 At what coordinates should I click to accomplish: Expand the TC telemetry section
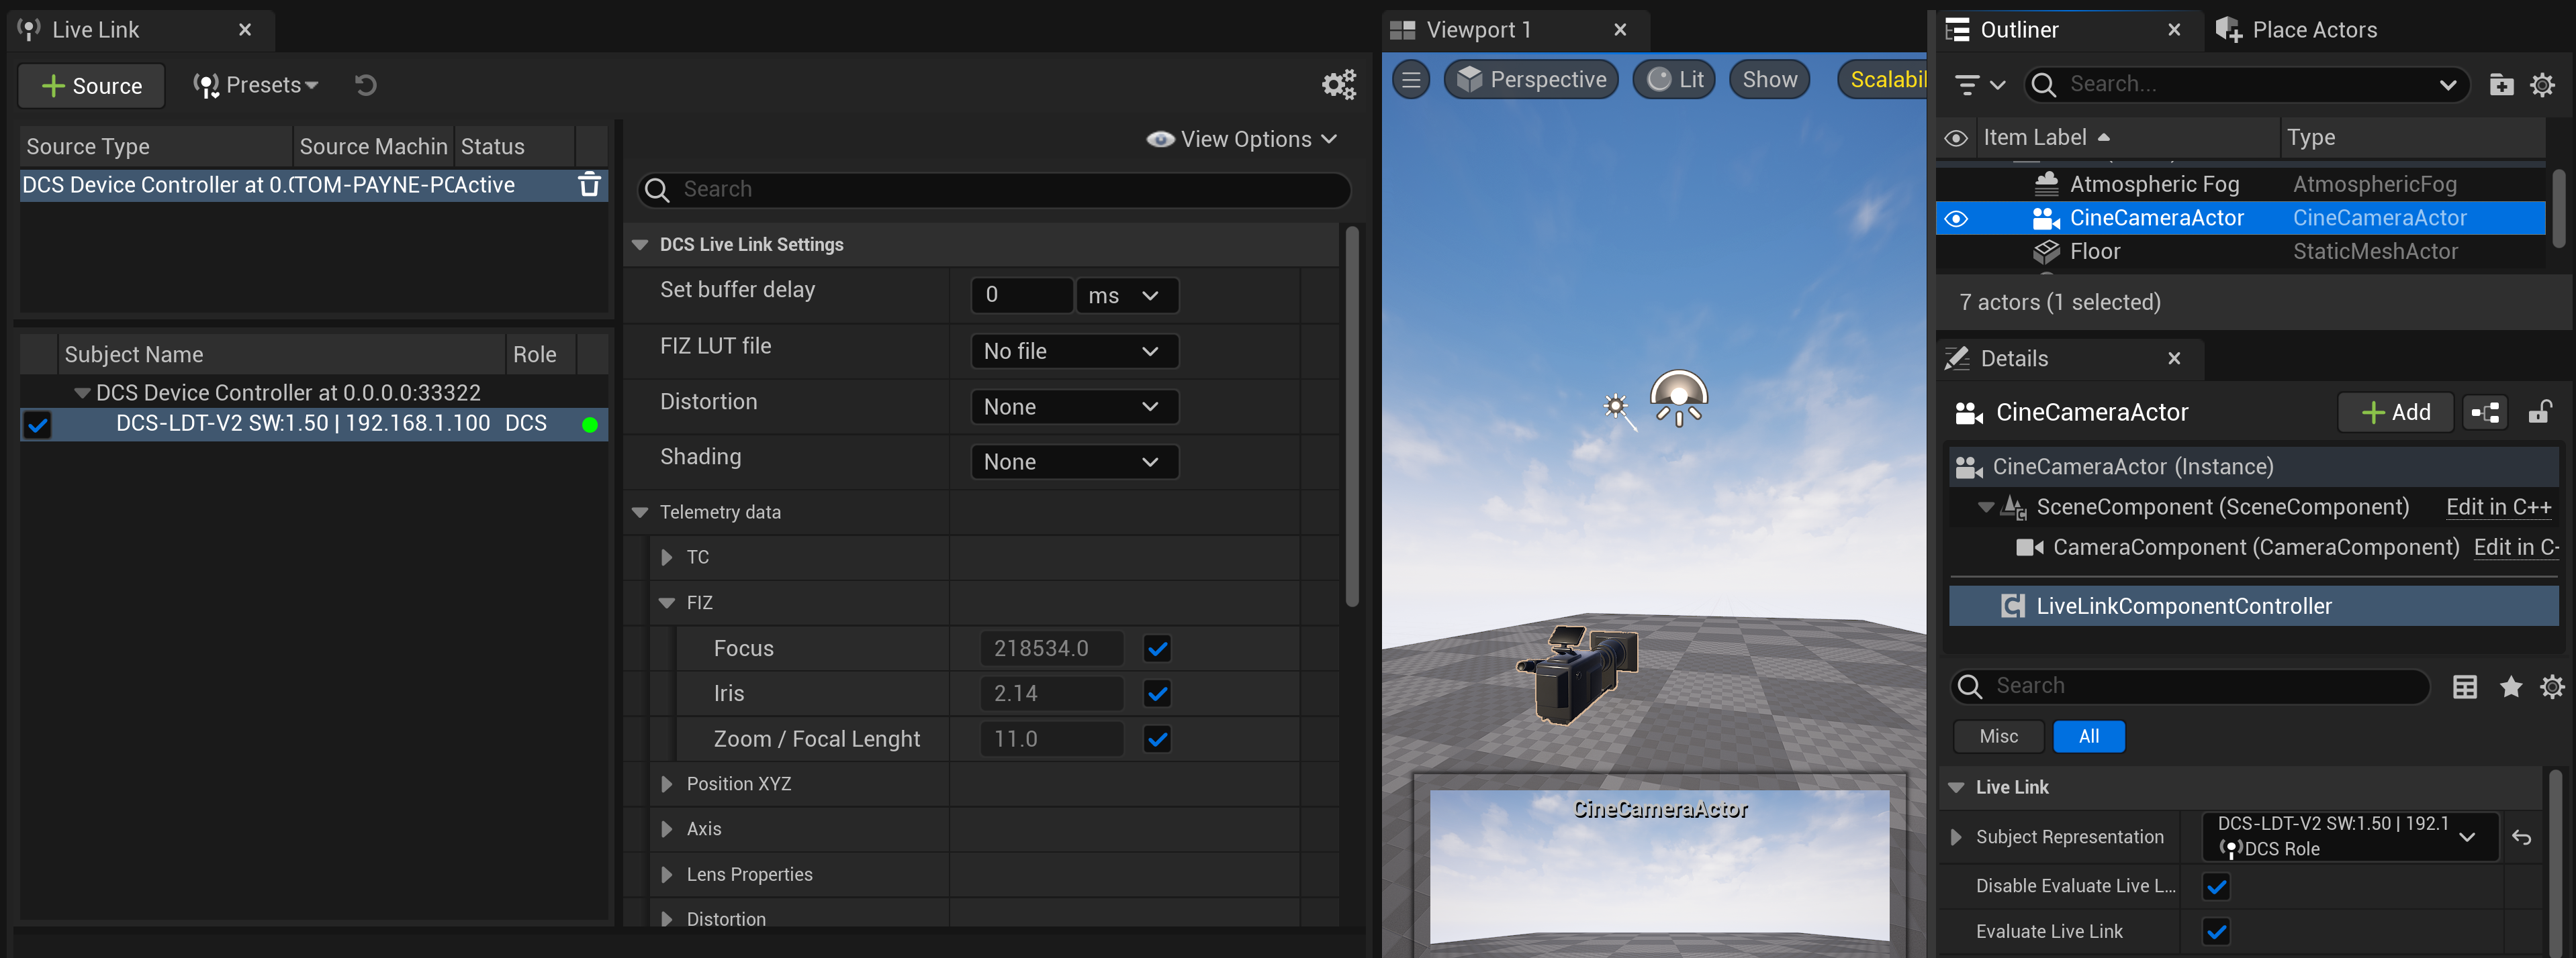click(x=667, y=557)
